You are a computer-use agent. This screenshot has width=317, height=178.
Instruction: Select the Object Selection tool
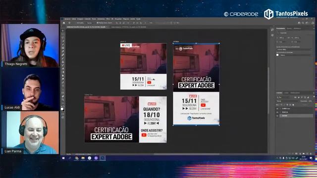(x=63, y=41)
